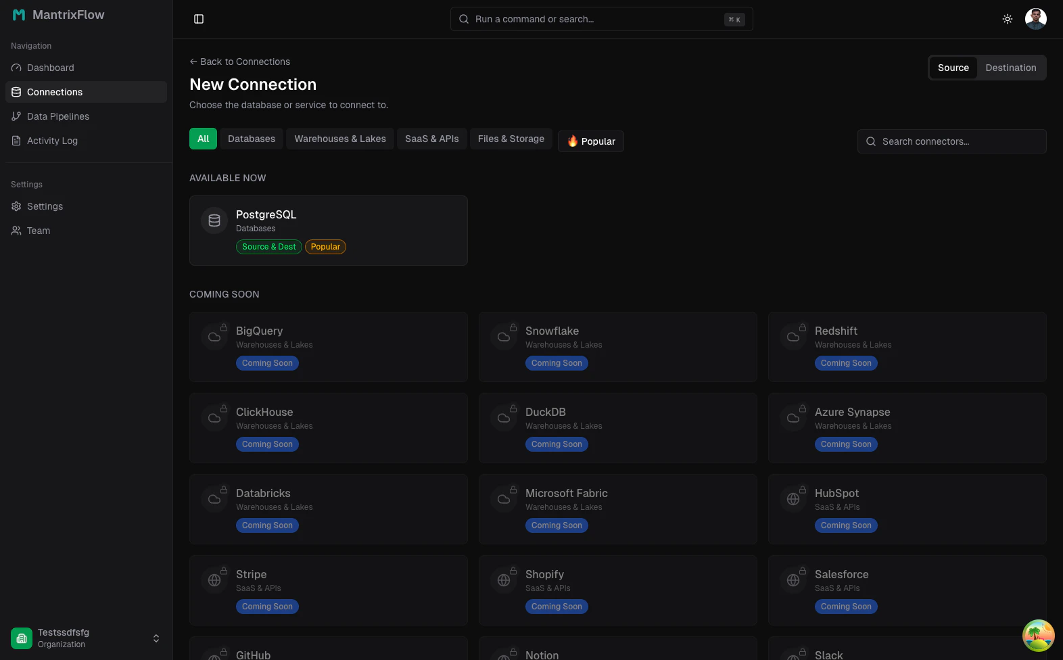Click the ⌘K shortcut badge
1063x660 pixels.
[734, 20]
